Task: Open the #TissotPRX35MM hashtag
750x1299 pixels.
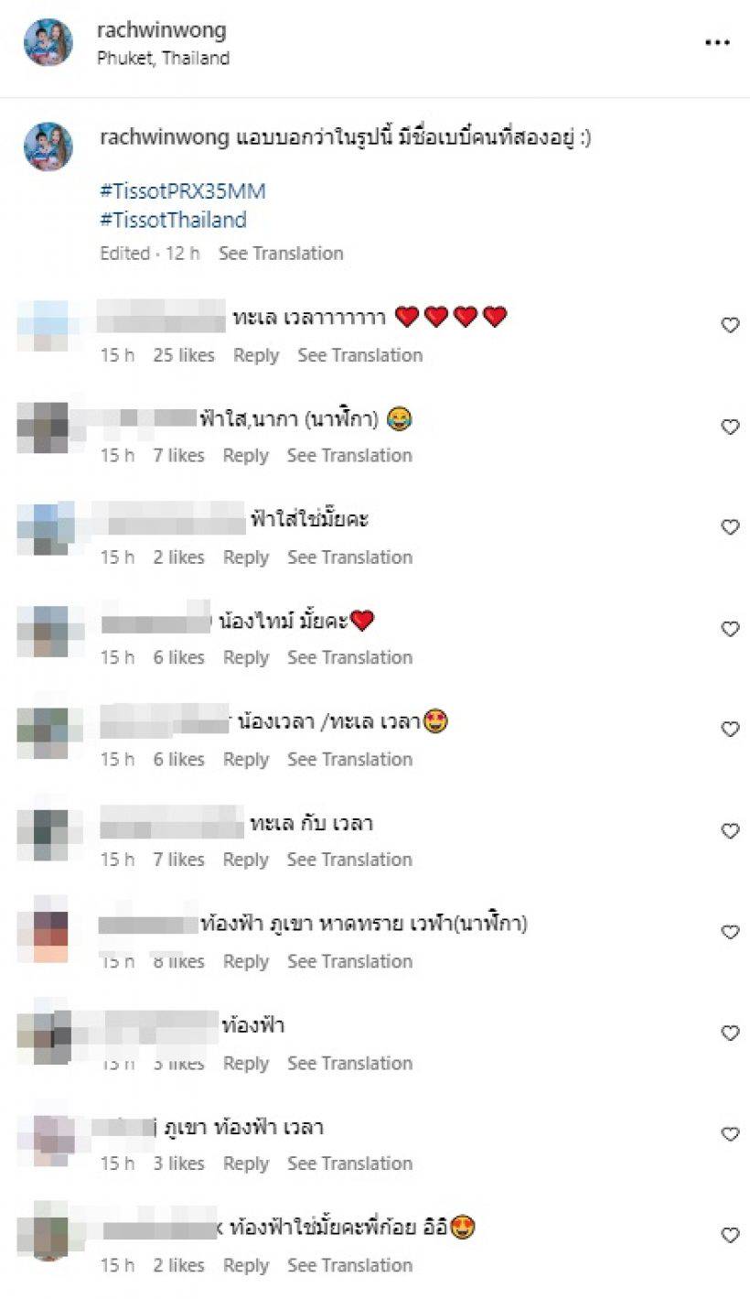Action: (x=182, y=192)
